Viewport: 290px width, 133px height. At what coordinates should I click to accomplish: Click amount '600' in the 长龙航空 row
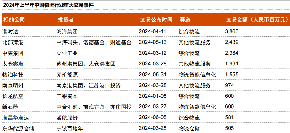coord(229,96)
